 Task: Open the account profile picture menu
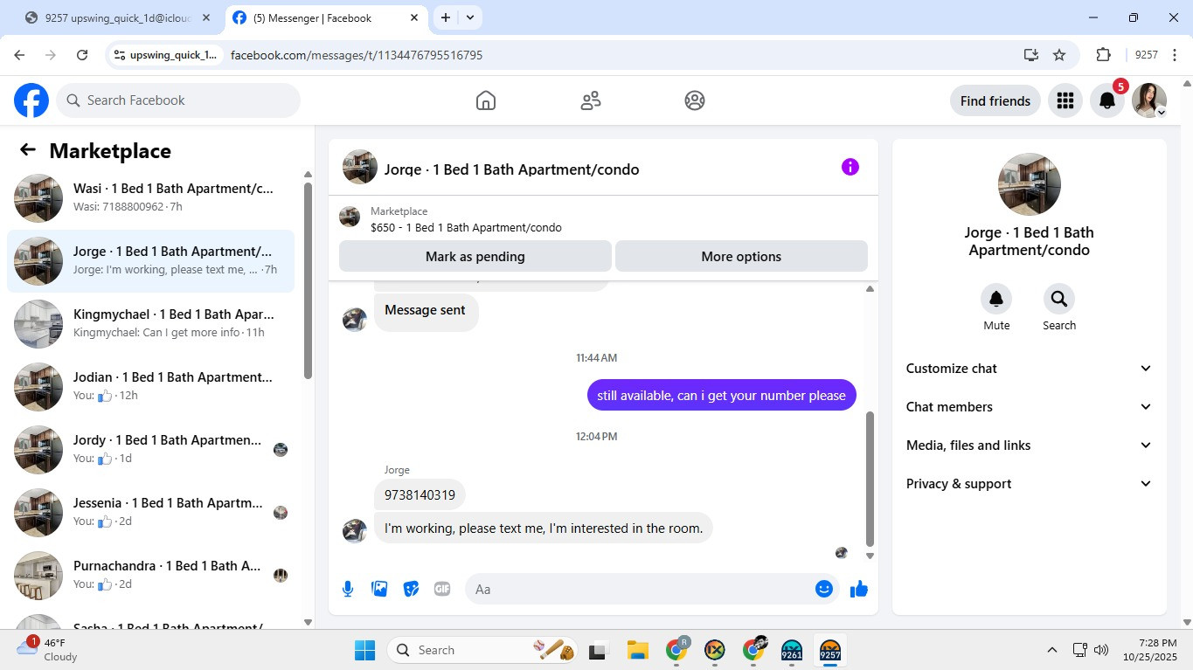1149,100
